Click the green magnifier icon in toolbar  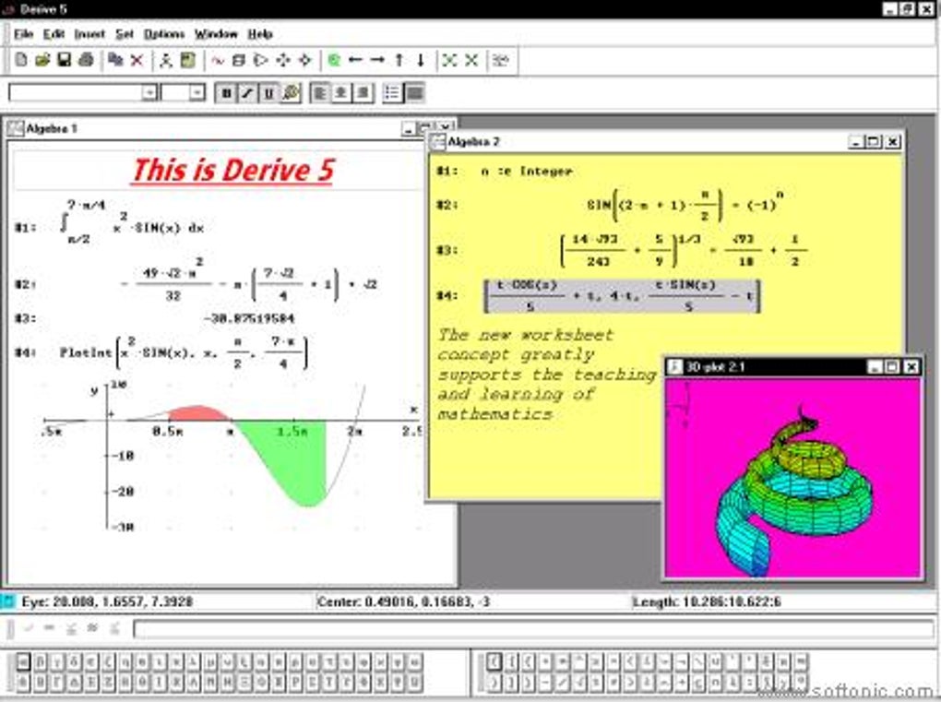[334, 60]
